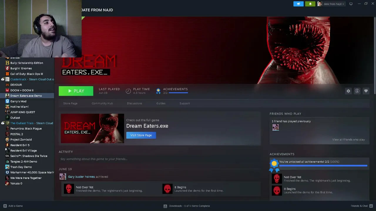The image size is (376, 211).
Task: Click the Clustertruck cloud sync icon
Action: click(x=3, y=79)
